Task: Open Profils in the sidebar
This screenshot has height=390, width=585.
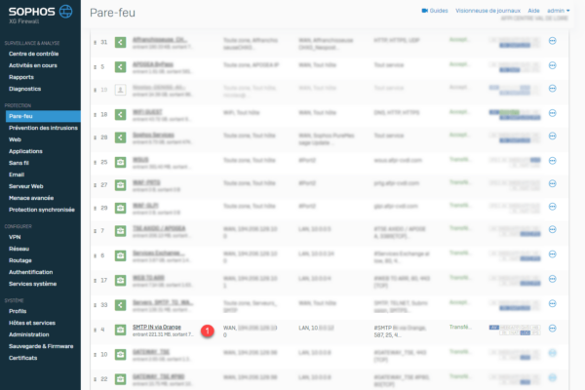Action: [x=18, y=311]
